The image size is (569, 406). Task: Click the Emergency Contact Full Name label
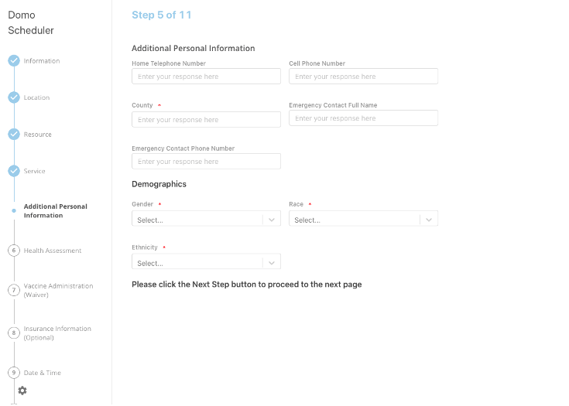pos(333,105)
